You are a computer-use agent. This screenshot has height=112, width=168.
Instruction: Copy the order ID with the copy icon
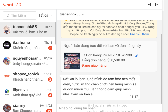[x=136, y=55]
